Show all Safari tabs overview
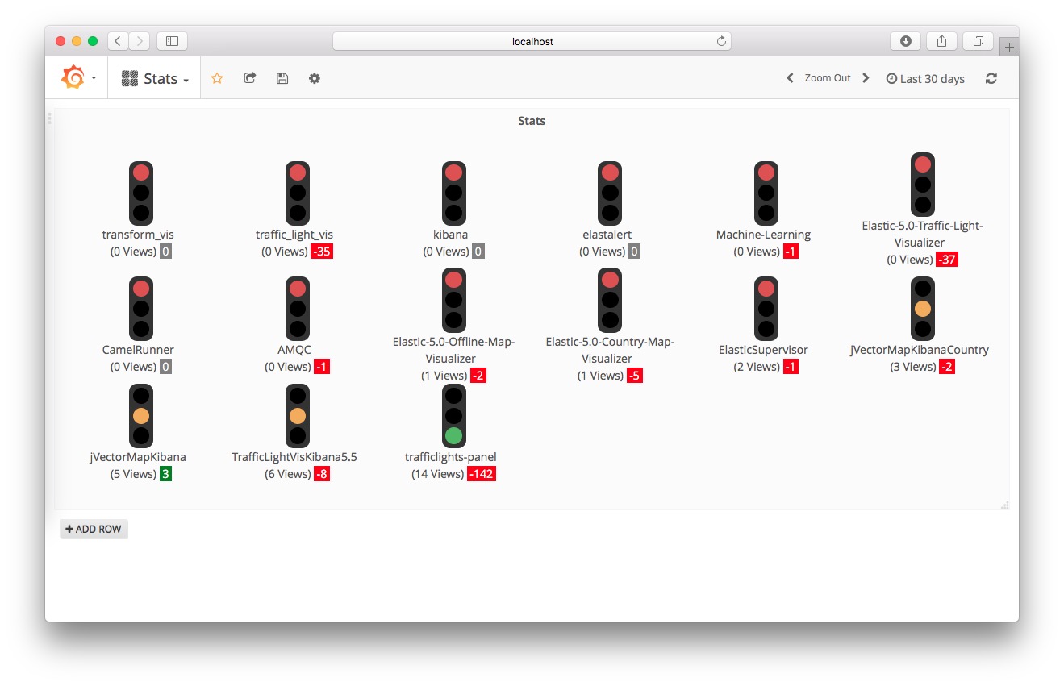 (x=978, y=41)
